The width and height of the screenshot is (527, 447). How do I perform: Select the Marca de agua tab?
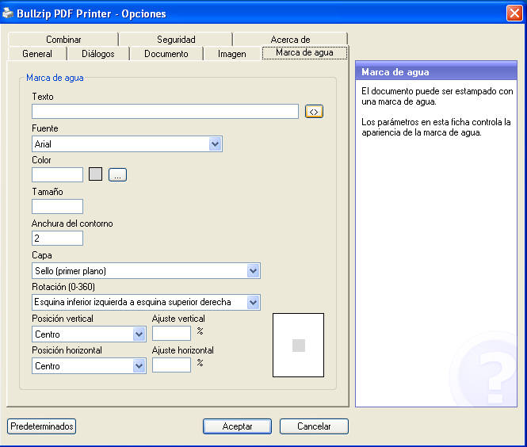[304, 53]
